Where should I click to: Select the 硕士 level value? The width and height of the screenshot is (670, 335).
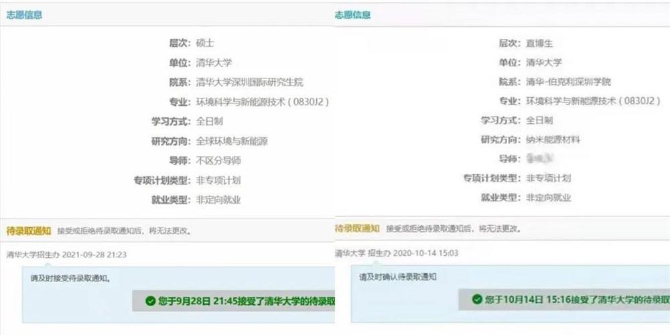coord(204,43)
